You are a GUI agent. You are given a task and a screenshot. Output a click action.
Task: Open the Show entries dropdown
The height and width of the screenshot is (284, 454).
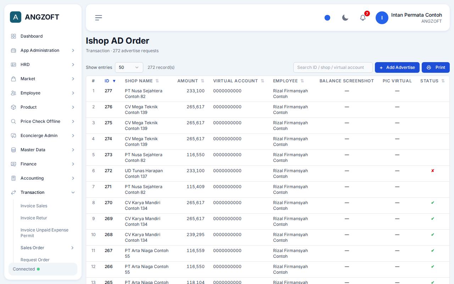coord(129,67)
